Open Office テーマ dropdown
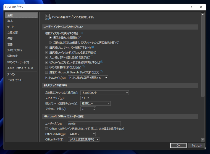210x154 pixels. click(x=83, y=139)
